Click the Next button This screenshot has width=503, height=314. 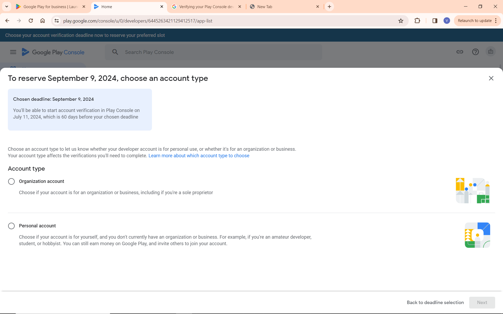tap(482, 302)
